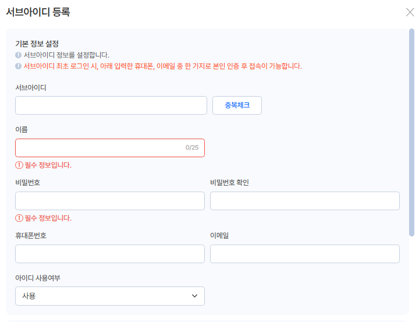Focus the 서브아이디 input field
The height and width of the screenshot is (322, 419).
click(x=111, y=105)
